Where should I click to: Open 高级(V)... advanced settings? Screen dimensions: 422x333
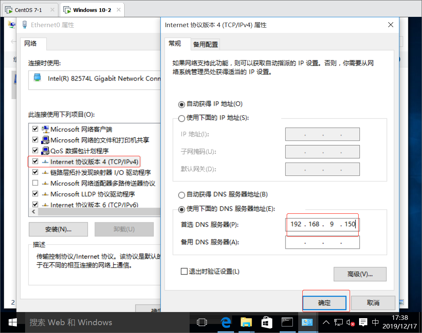360,274
